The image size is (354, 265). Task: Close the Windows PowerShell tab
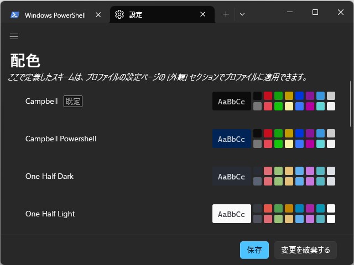tap(98, 15)
